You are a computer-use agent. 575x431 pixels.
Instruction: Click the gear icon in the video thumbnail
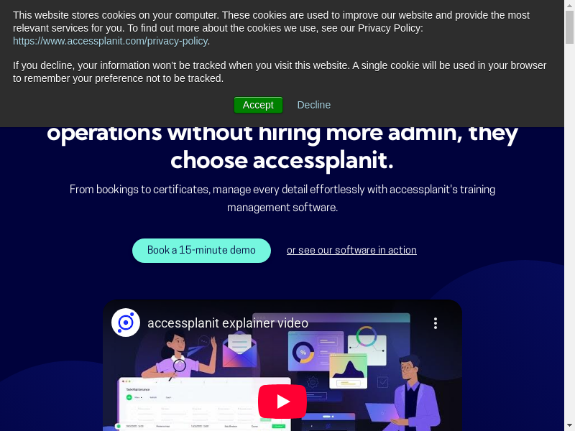[313, 382]
